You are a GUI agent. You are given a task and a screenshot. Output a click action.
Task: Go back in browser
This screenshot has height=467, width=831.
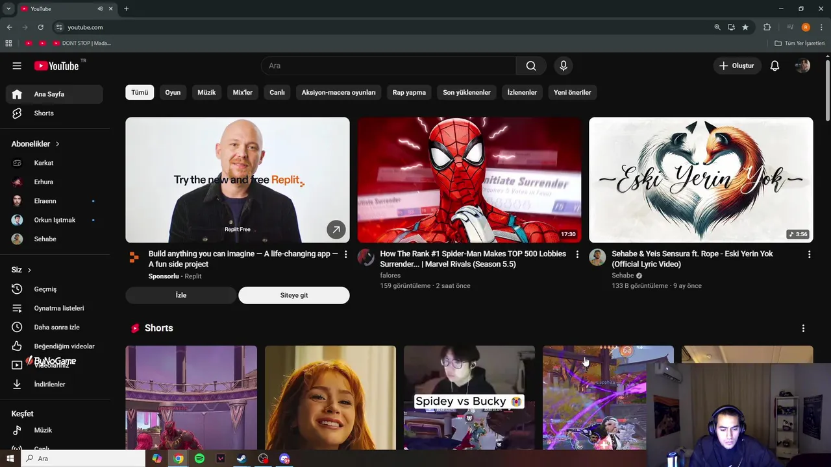9,27
